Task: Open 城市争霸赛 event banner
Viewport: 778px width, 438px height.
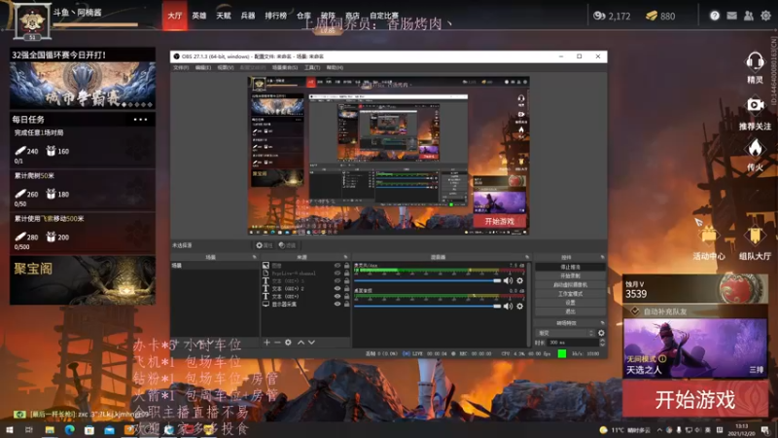Action: tap(83, 85)
